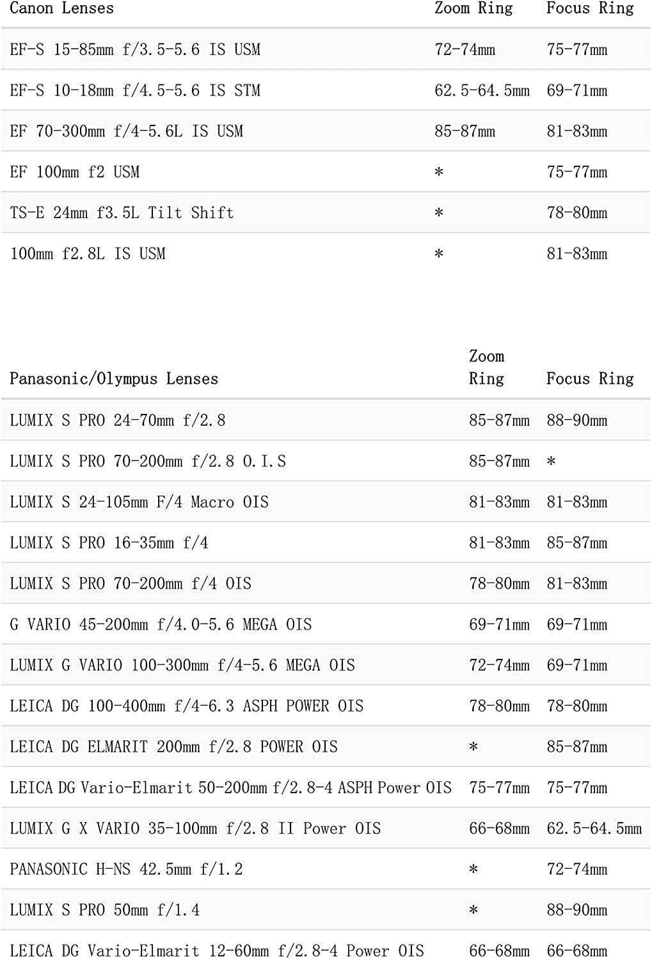Select LUMIX G X VARIO 35-100mm lens entry
The image size is (652, 959).
195,828
